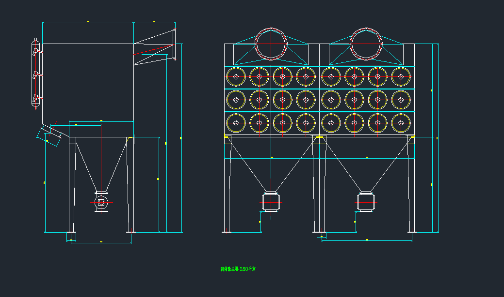The image size is (504, 297).
Task: Select right rotary discharge valve in front view
Action: (x=366, y=201)
